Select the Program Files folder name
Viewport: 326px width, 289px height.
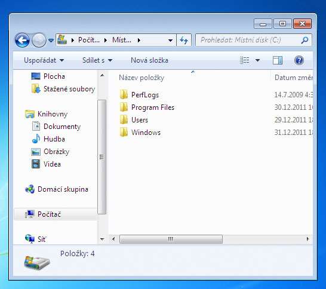click(x=153, y=107)
